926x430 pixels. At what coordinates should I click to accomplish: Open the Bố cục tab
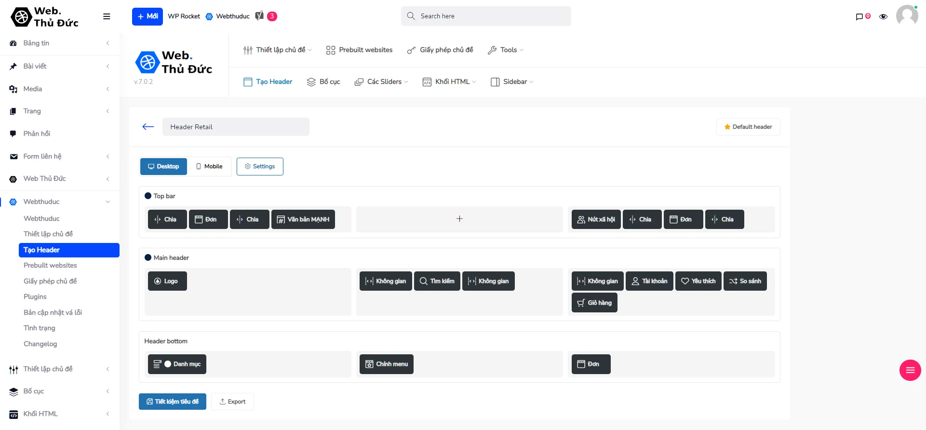click(x=323, y=82)
